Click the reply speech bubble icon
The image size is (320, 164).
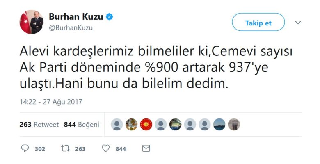[25, 148]
